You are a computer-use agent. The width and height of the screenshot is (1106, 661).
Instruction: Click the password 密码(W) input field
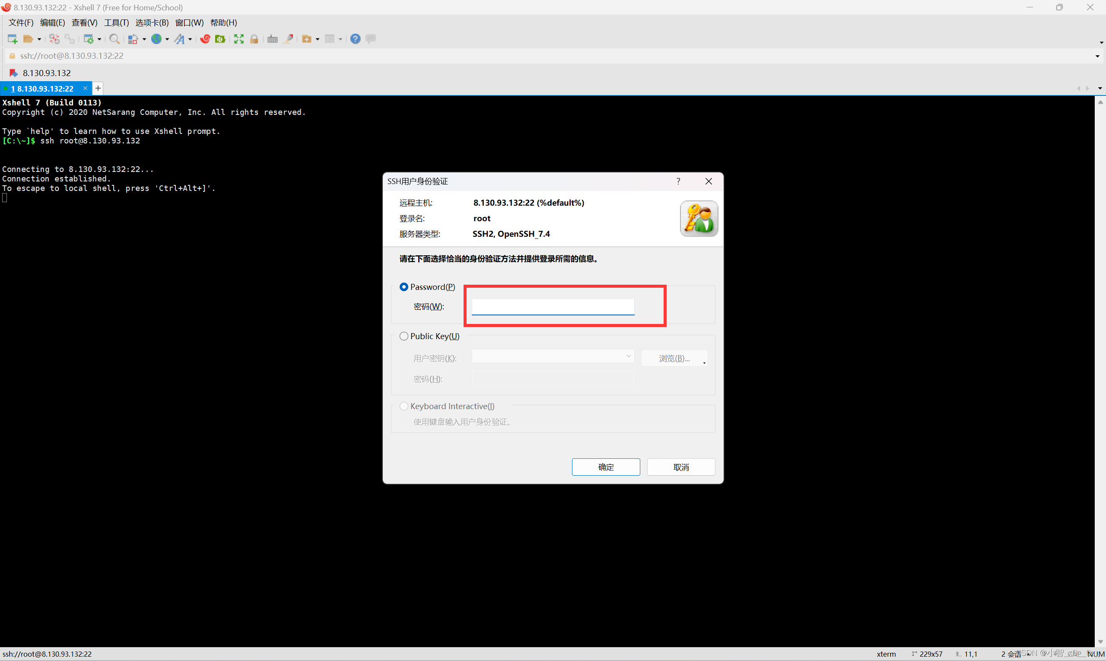tap(553, 306)
